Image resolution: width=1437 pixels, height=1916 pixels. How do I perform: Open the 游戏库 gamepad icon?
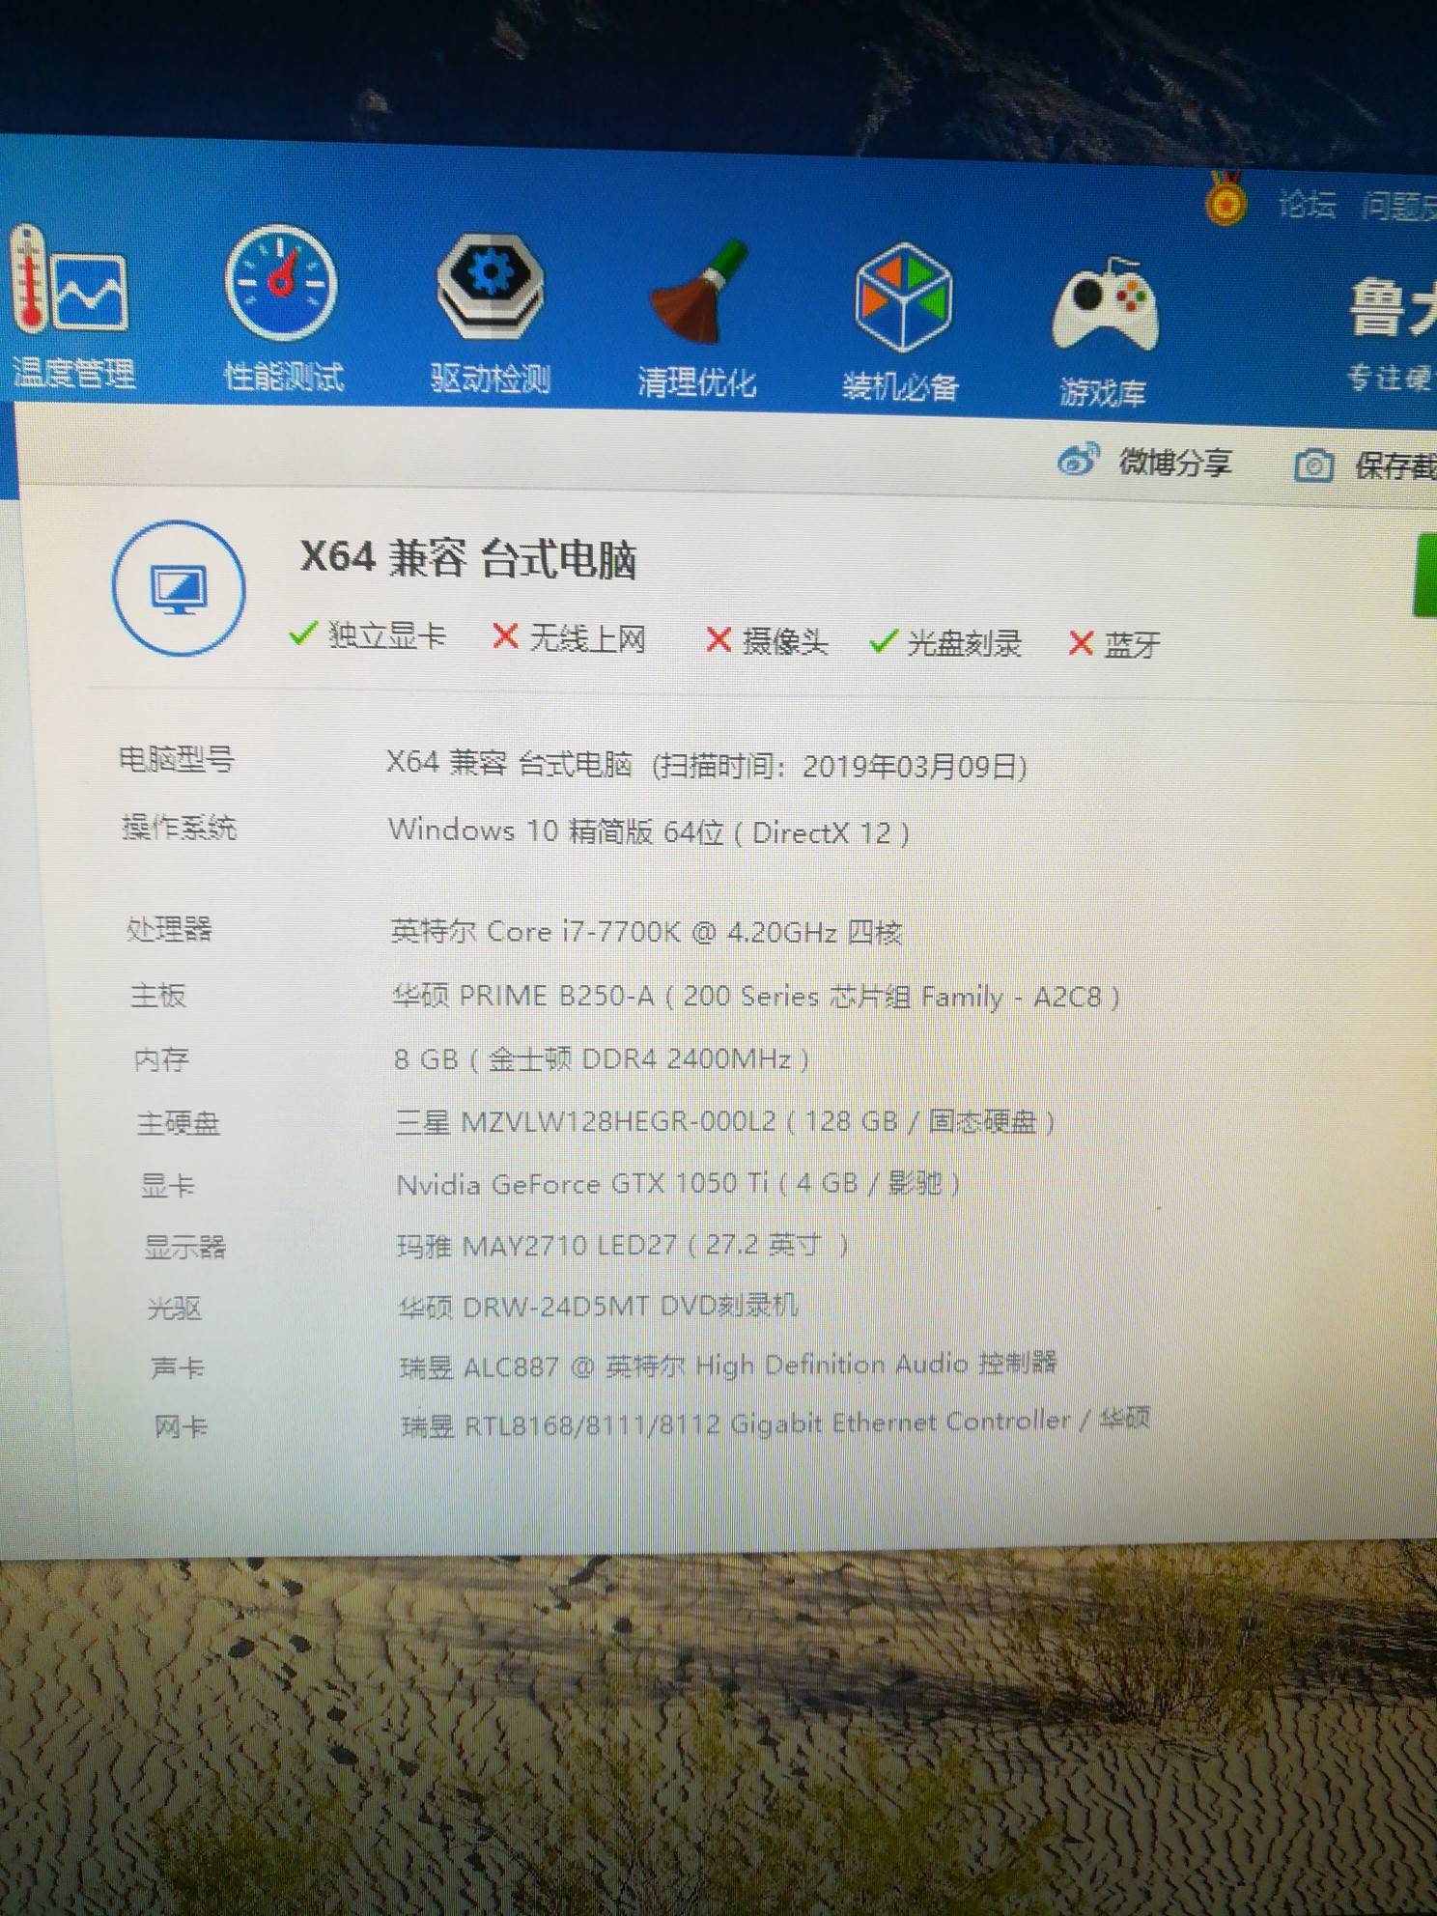click(x=1104, y=305)
